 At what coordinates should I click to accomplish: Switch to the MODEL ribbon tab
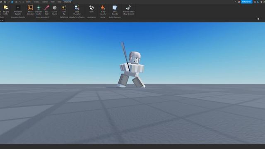pyautogui.click(x=36, y=2)
